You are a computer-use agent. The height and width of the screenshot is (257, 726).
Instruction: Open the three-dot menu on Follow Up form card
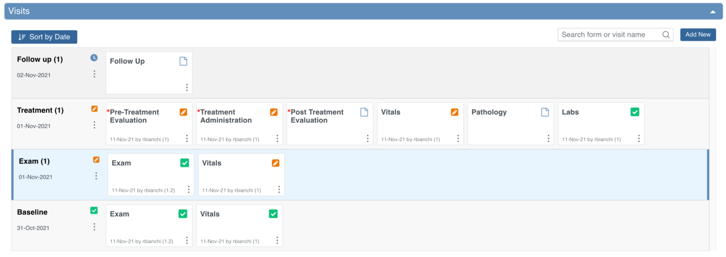coord(187,87)
